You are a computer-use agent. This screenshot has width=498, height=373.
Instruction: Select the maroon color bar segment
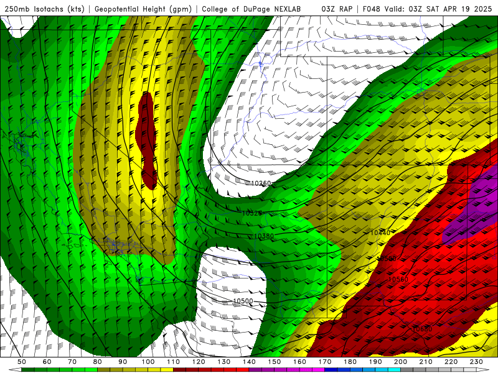pyautogui.click(x=180, y=370)
